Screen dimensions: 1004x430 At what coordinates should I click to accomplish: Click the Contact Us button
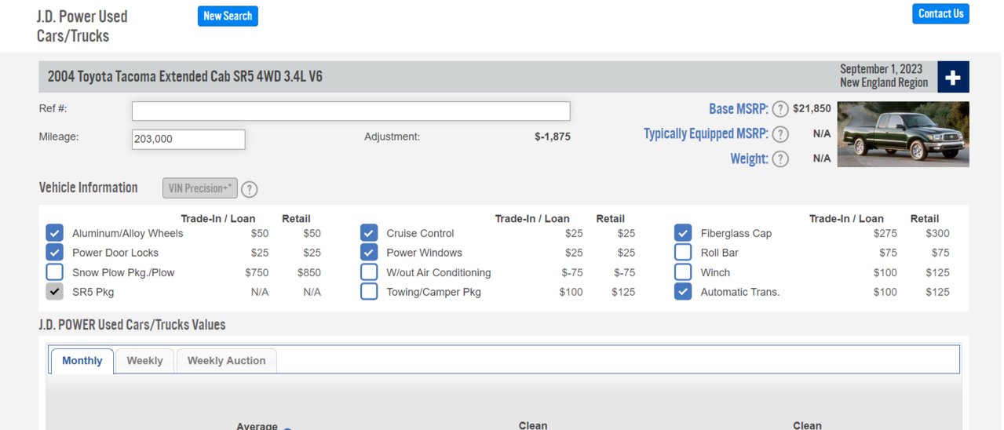(940, 13)
